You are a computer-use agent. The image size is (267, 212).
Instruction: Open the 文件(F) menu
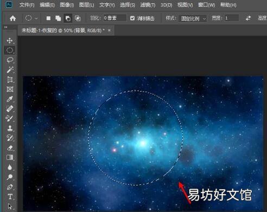click(x=27, y=5)
